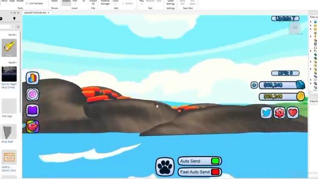The height and width of the screenshot is (179, 318).
Task: Click See All above Horror Night Sky
Action: pyautogui.click(x=12, y=63)
